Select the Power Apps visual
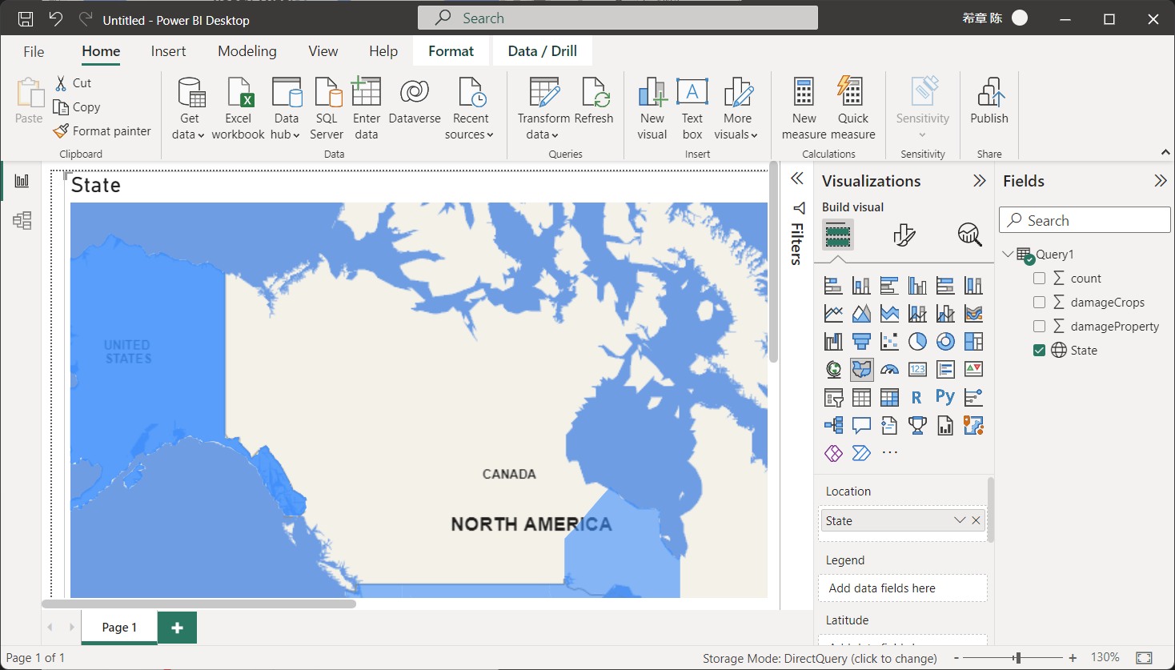The height and width of the screenshot is (670, 1175). tap(833, 454)
